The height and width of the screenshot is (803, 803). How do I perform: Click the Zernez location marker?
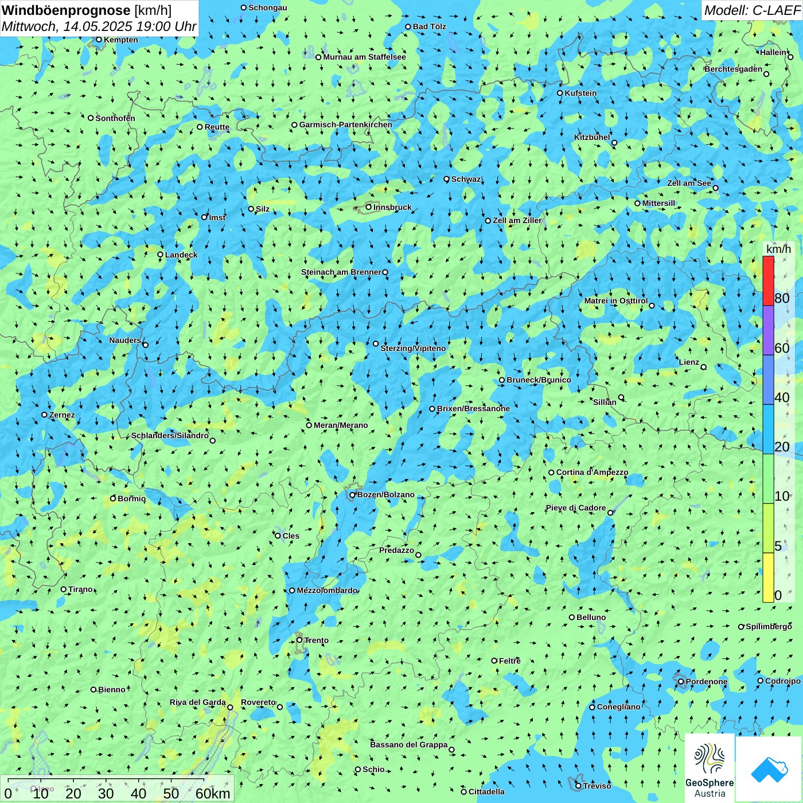45,415
